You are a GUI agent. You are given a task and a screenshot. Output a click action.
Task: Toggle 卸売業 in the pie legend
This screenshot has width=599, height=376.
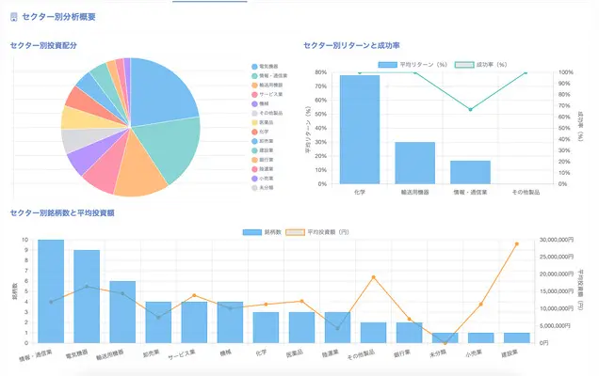263,141
